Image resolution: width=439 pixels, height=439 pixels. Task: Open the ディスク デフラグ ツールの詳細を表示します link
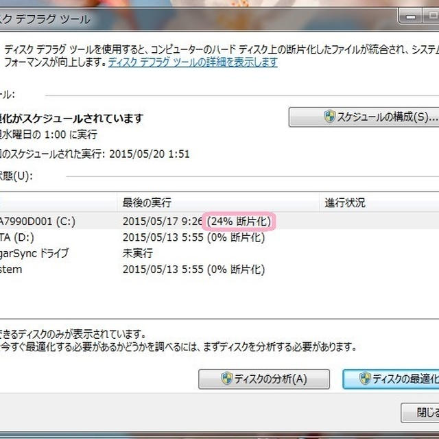coord(193,62)
